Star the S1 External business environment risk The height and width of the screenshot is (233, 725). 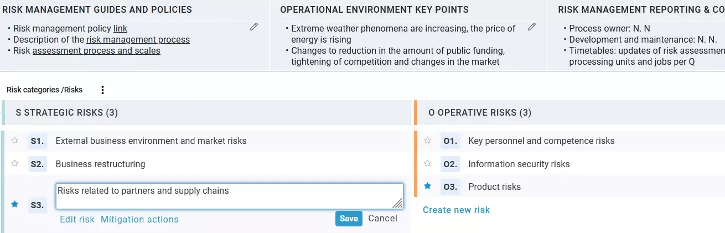click(x=15, y=141)
